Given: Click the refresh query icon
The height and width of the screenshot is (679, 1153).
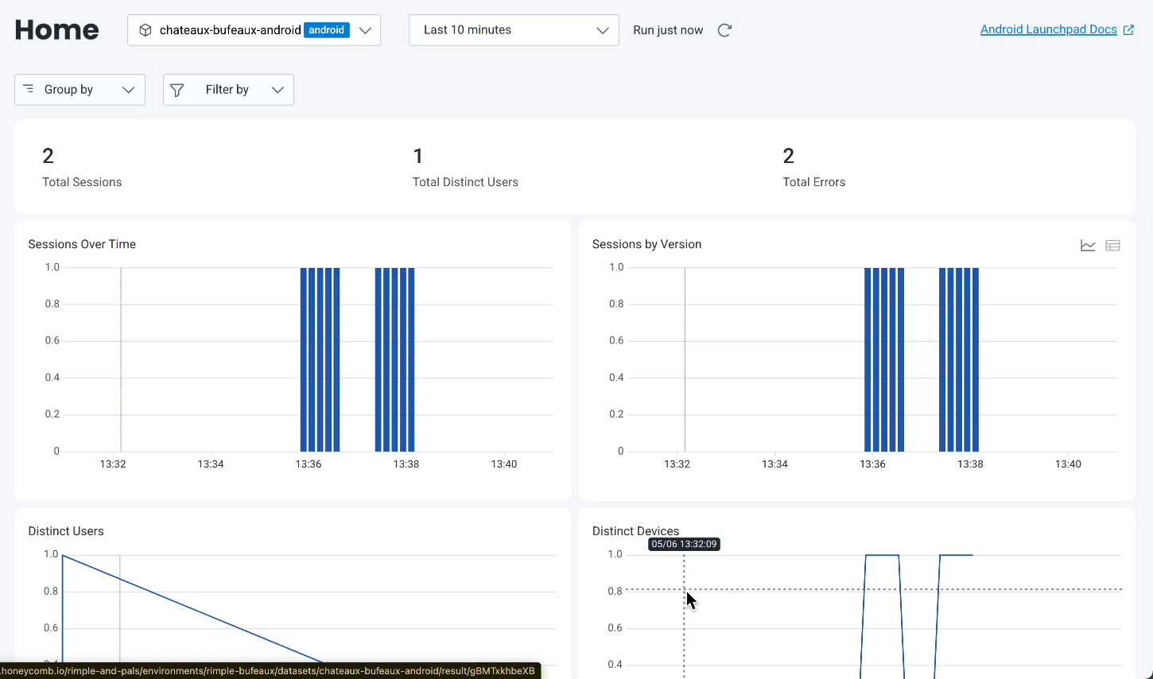Looking at the screenshot, I should point(724,30).
